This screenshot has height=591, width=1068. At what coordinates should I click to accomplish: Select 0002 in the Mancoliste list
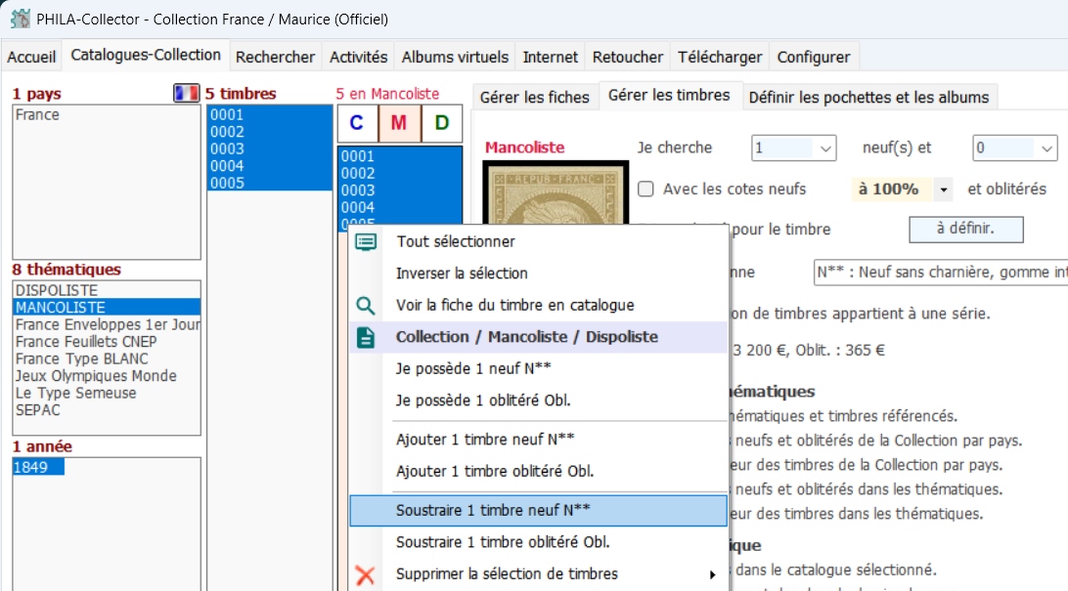tap(400, 173)
